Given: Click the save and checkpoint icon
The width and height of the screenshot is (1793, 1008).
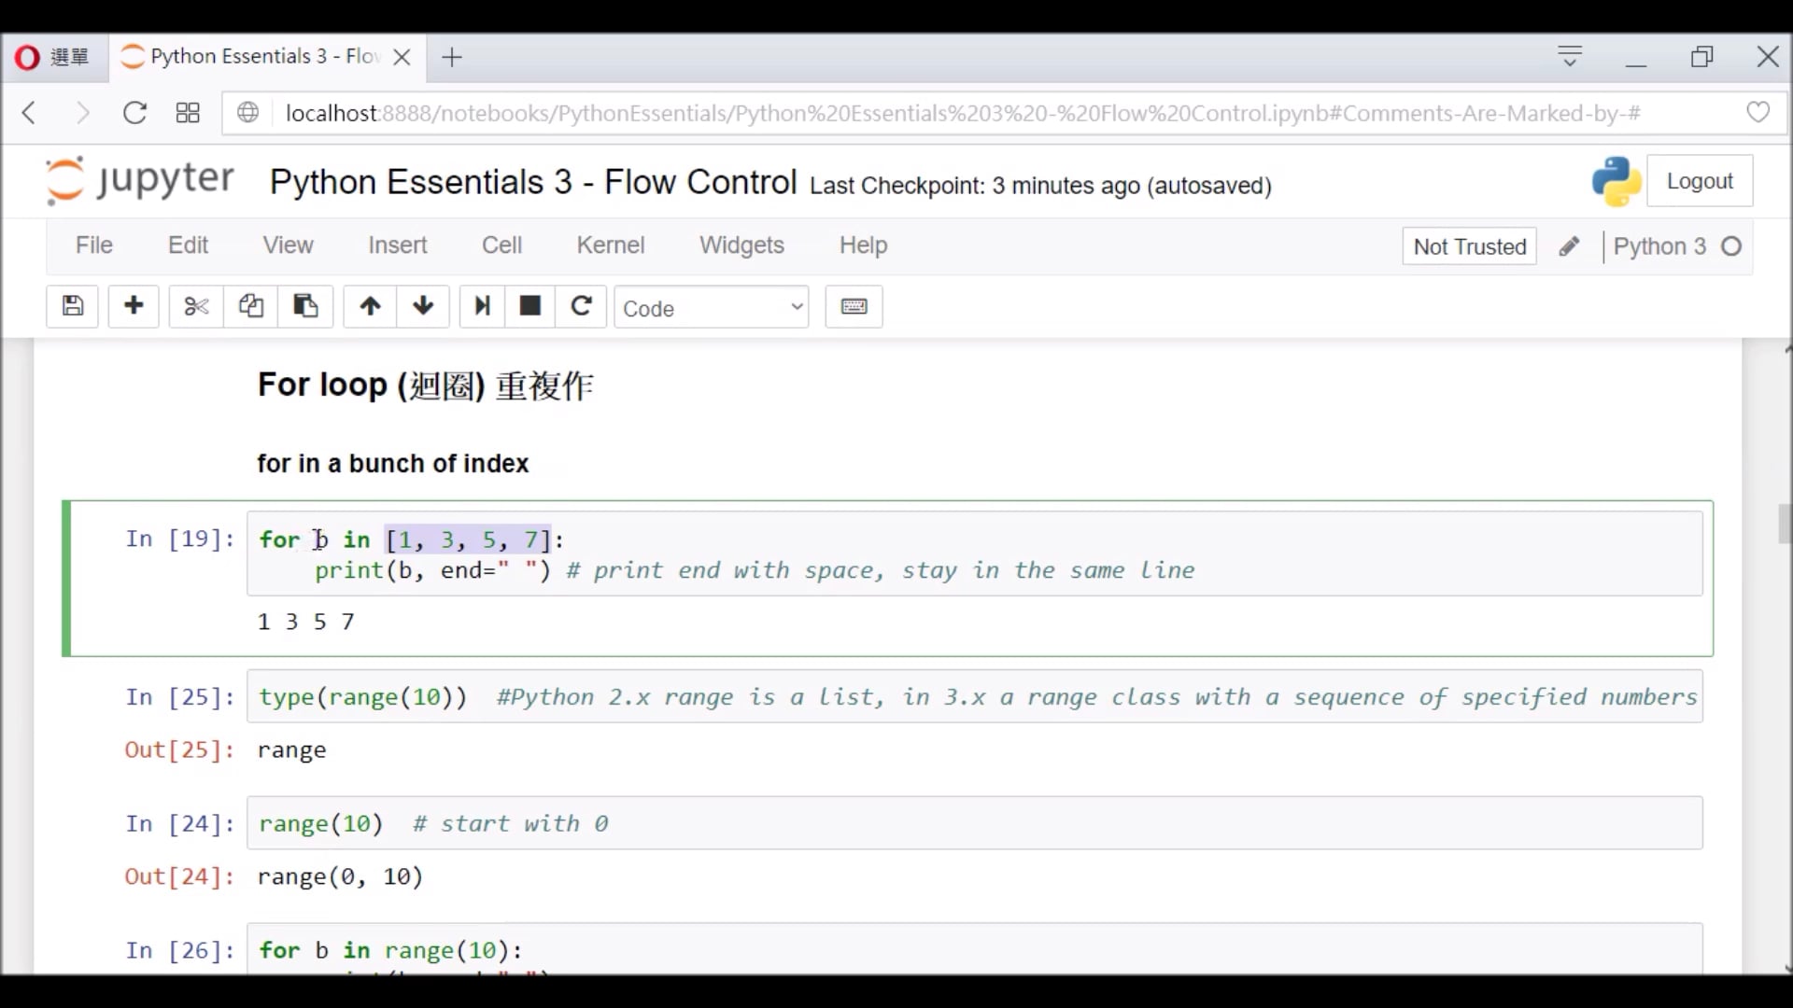Looking at the screenshot, I should pos(73,306).
